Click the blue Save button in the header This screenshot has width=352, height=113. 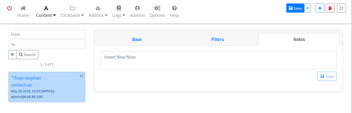click(x=295, y=8)
